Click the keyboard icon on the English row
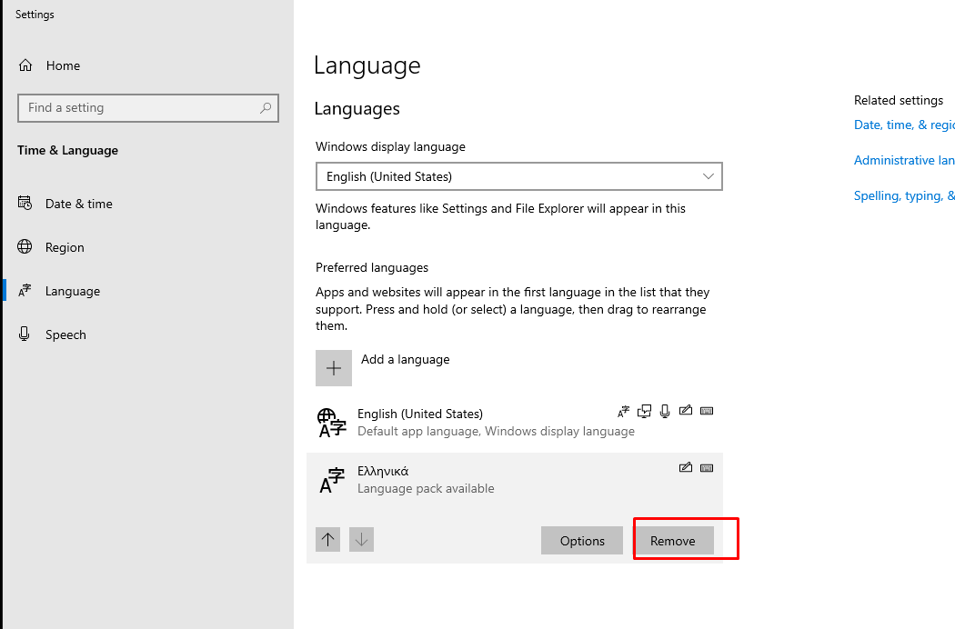This screenshot has height=629, width=955. [707, 411]
